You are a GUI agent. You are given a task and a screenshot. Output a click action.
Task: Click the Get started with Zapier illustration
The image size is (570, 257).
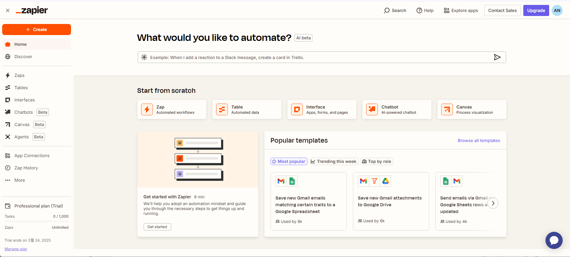(198, 160)
